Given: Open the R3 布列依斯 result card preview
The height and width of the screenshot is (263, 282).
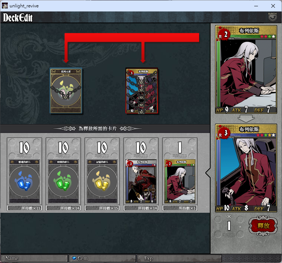Looking at the screenshot, I should (246, 168).
